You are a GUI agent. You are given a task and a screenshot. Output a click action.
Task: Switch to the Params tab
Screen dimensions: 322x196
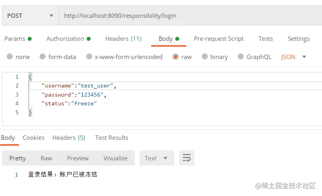pyautogui.click(x=15, y=38)
